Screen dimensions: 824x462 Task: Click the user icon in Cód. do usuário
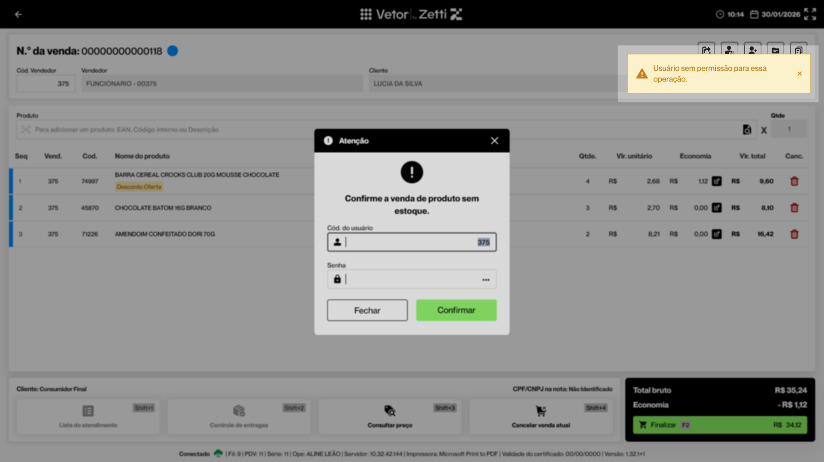(337, 242)
